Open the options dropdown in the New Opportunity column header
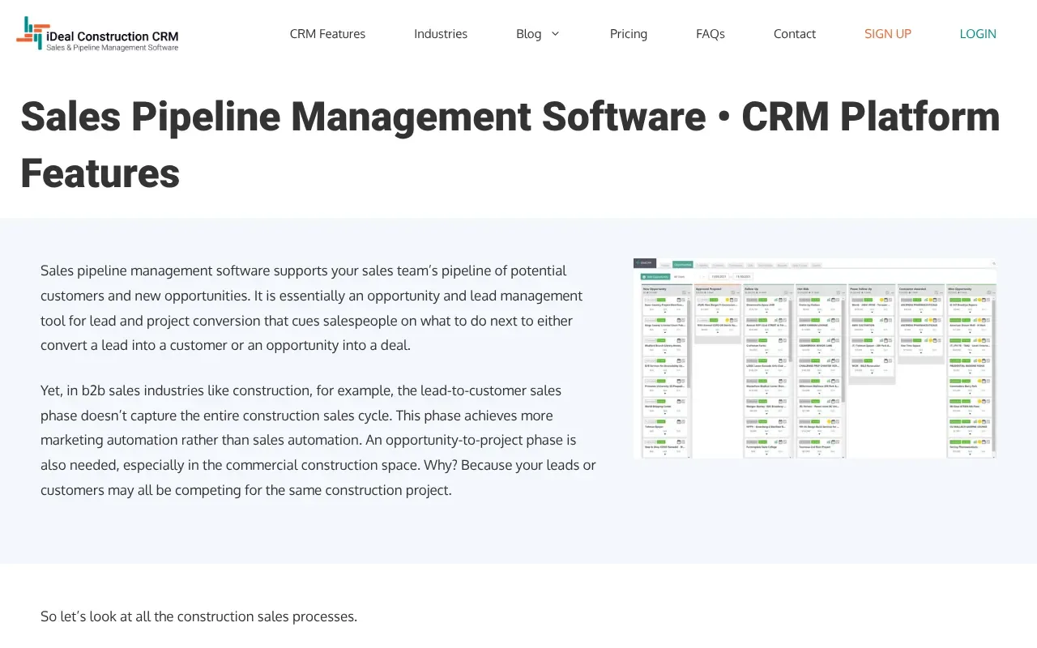Viewport: 1037px width, 648px height. coord(689,292)
